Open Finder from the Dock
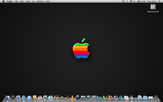Viewport: 163px width, 102px height. 7,98
